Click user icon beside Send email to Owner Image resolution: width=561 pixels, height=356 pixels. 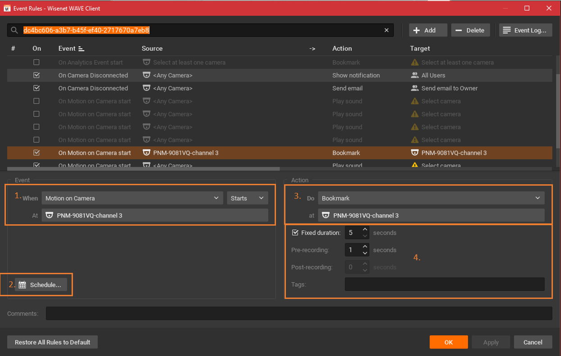(415, 88)
